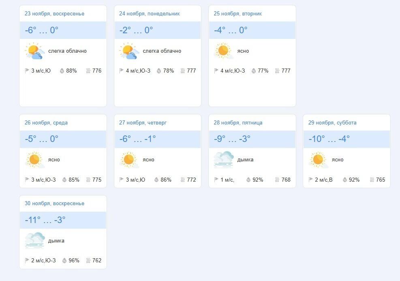
Task: Click the -5° … 0° temperature band
Action: [63, 139]
